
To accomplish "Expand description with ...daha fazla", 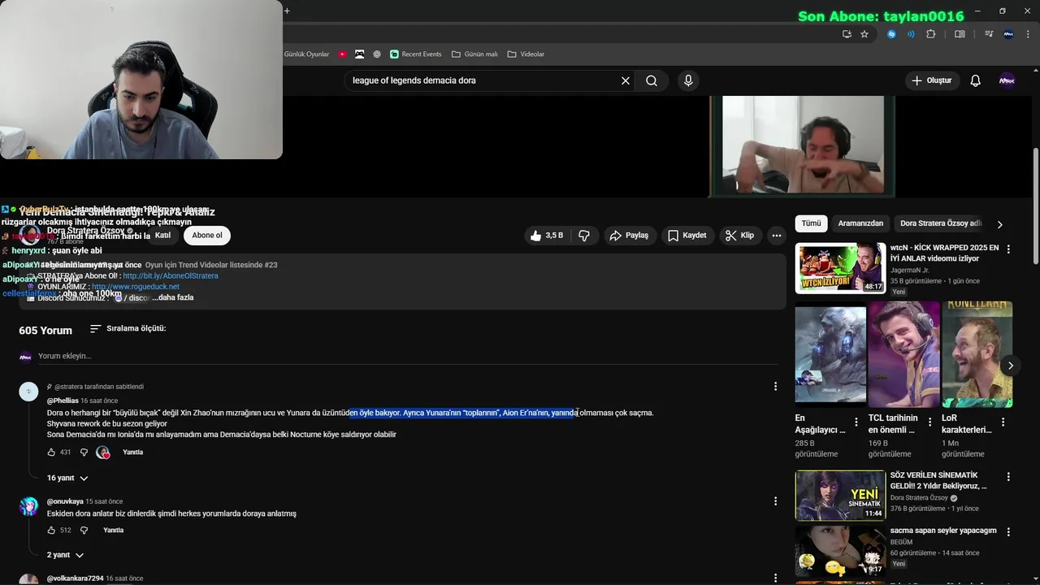I will (x=173, y=297).
